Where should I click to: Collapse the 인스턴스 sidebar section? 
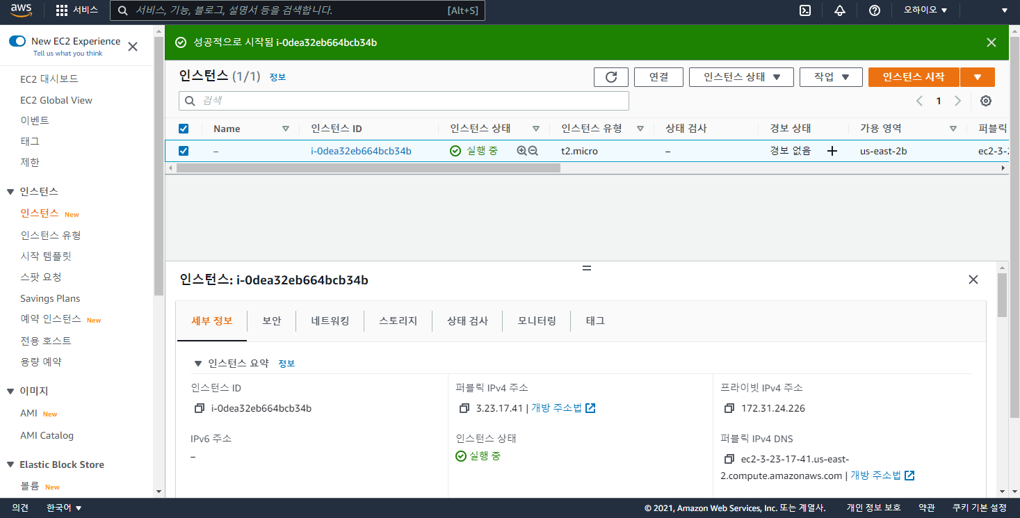pyautogui.click(x=10, y=192)
